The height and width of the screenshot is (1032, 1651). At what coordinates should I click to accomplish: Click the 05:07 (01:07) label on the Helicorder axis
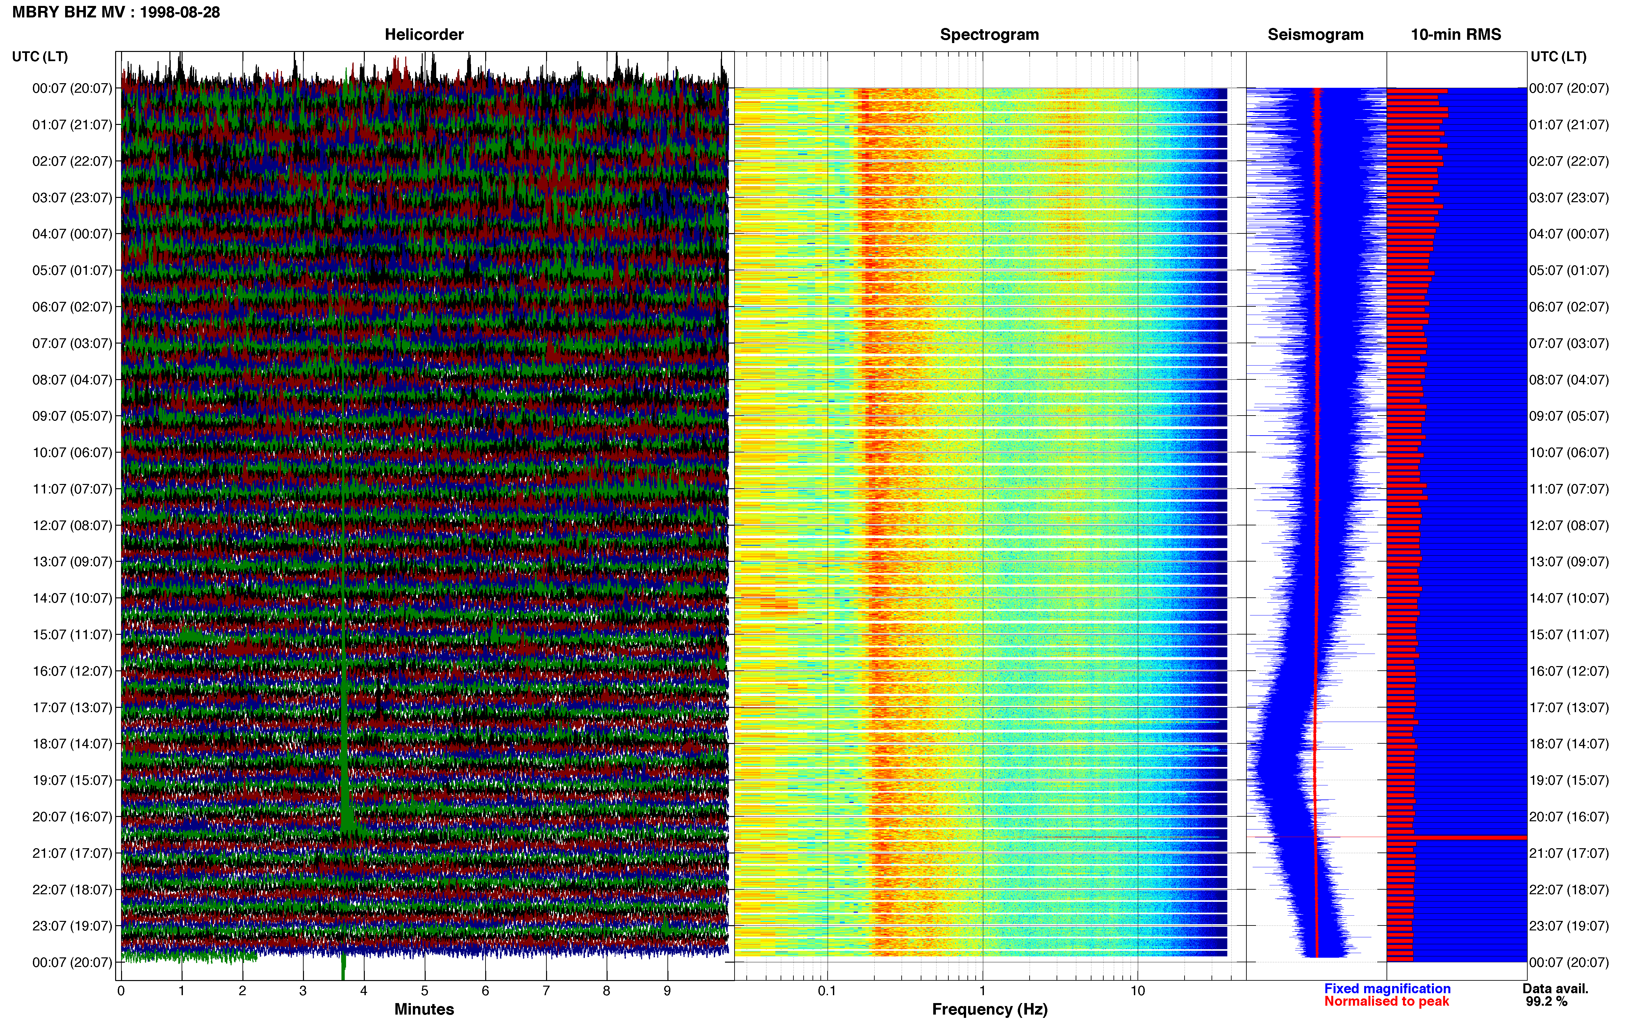(x=72, y=270)
